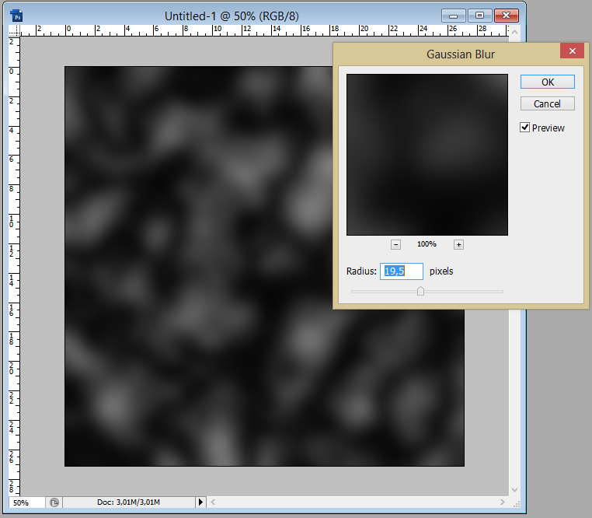Expand the document info arrow in status bar
The width and height of the screenshot is (592, 518).
[x=201, y=503]
